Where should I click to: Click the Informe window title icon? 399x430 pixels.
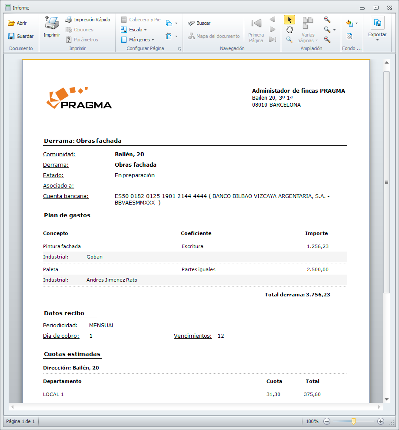[8, 8]
